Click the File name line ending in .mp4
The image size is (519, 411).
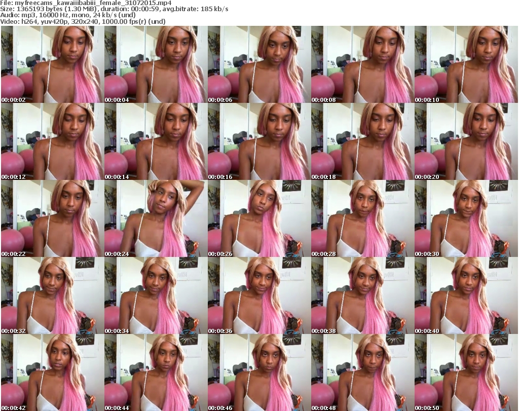[x=86, y=3]
